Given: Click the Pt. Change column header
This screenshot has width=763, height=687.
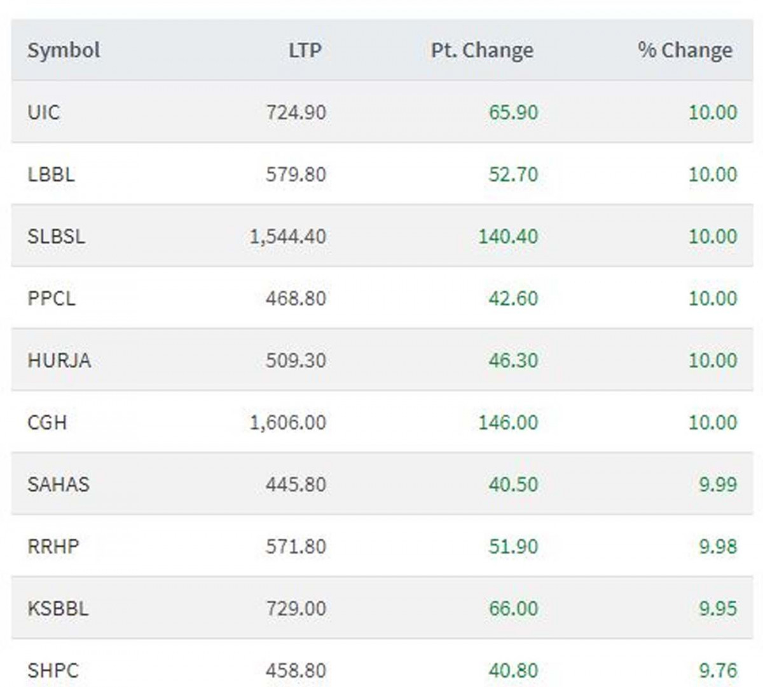Looking at the screenshot, I should [x=481, y=50].
